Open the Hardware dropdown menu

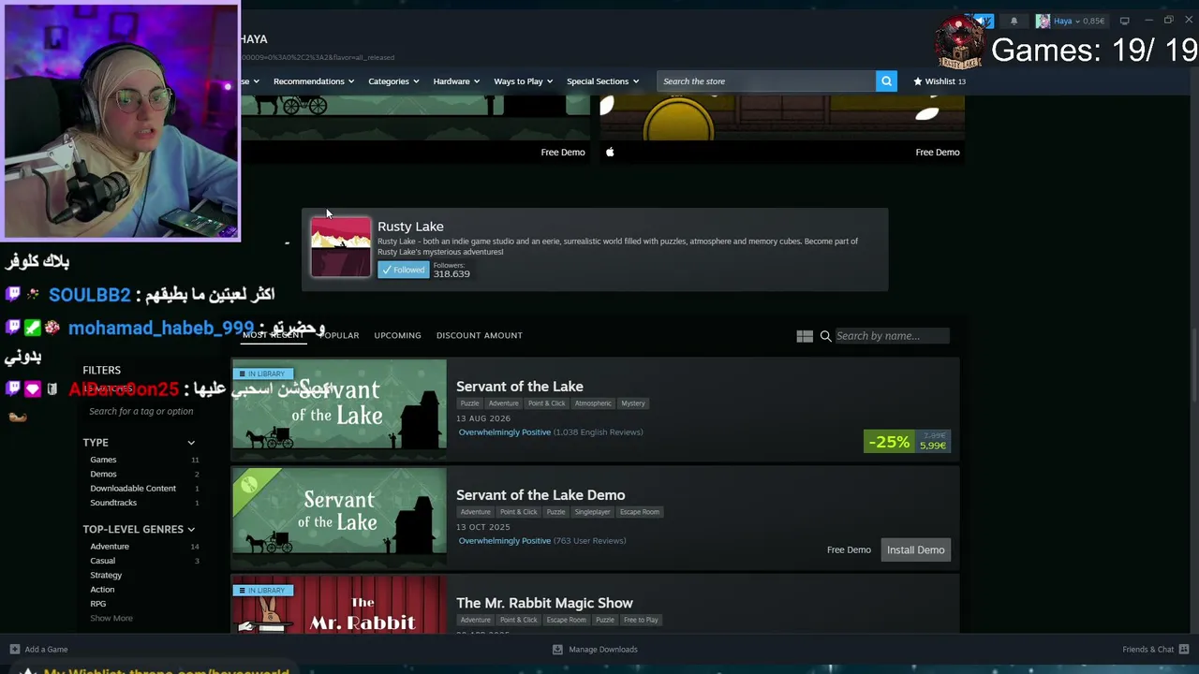click(456, 81)
